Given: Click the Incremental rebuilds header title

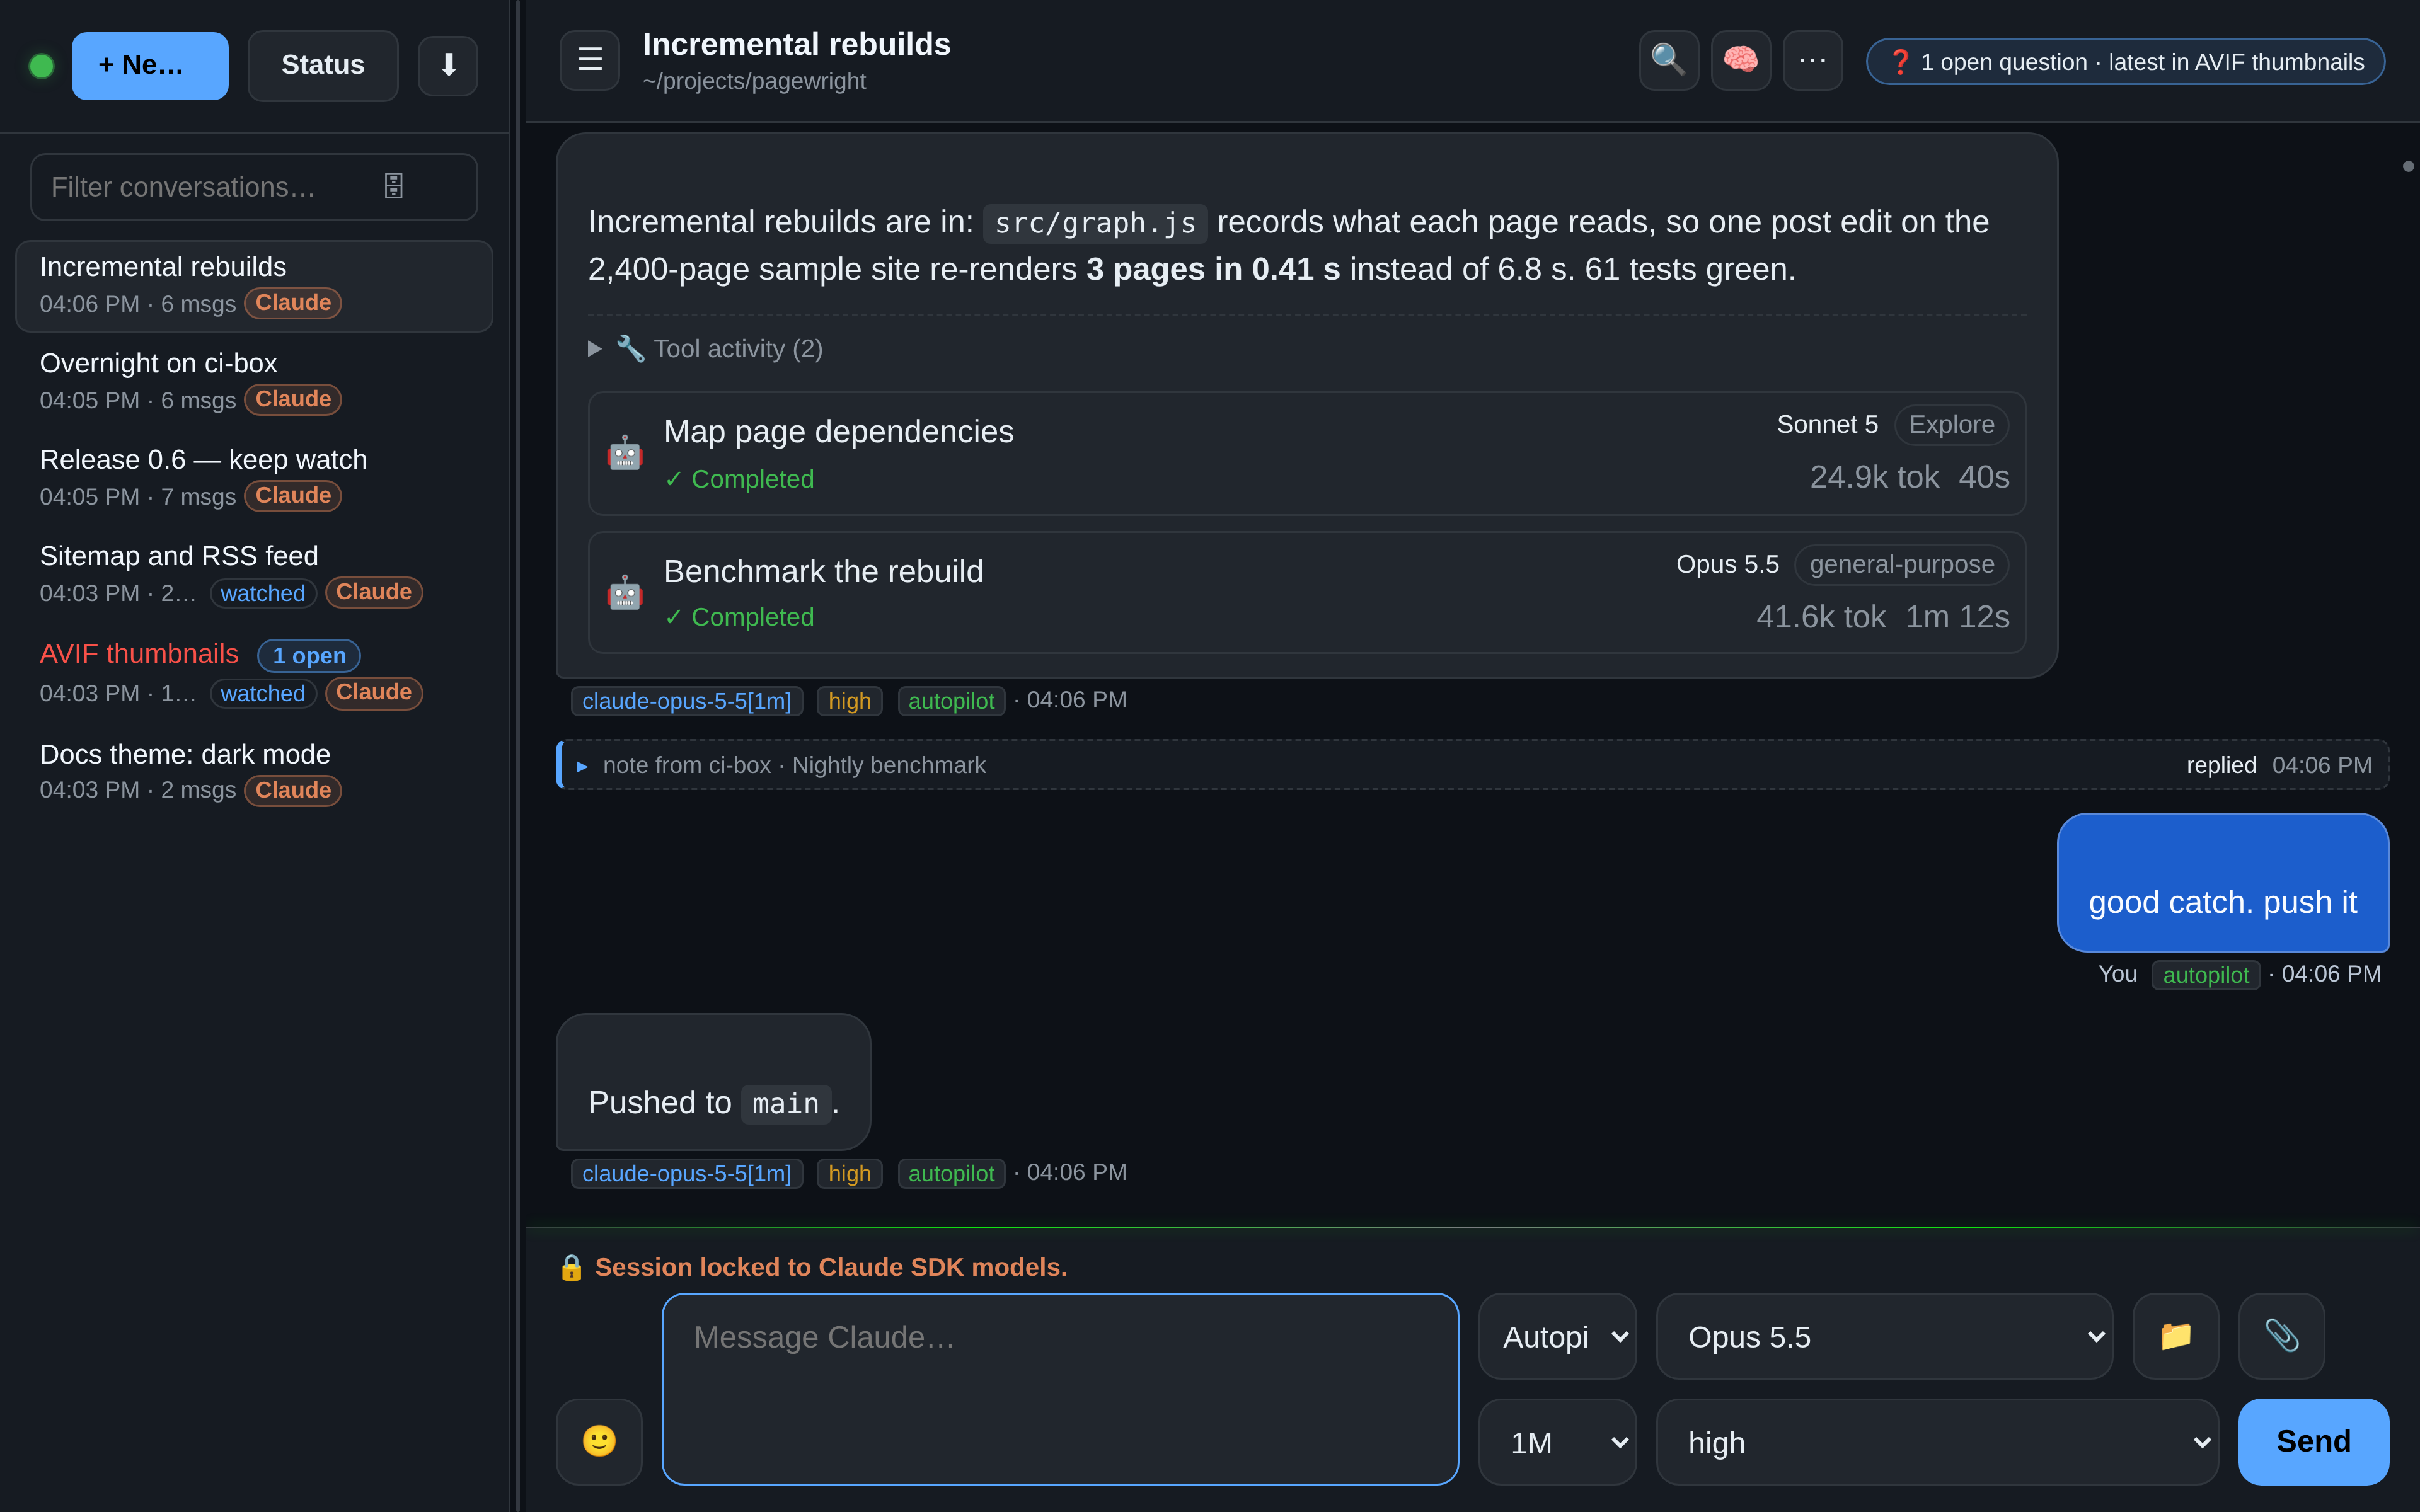Looking at the screenshot, I should point(796,44).
